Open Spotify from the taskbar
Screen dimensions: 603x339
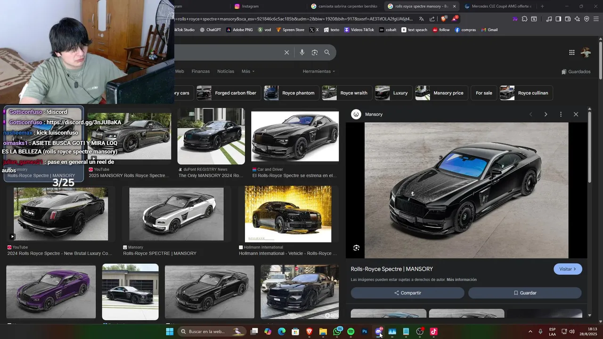click(350, 331)
